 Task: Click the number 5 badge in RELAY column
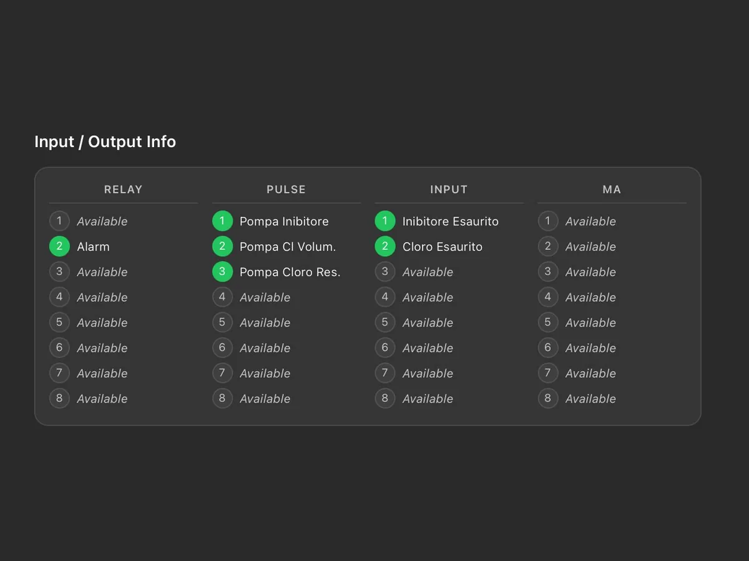click(x=59, y=322)
